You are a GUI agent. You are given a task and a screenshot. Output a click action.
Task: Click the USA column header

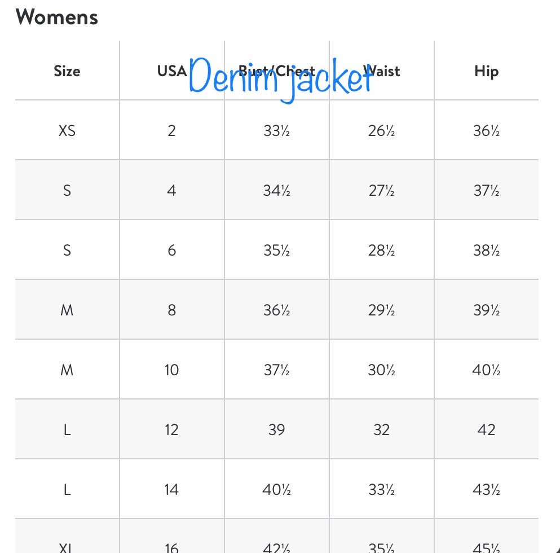coord(171,71)
